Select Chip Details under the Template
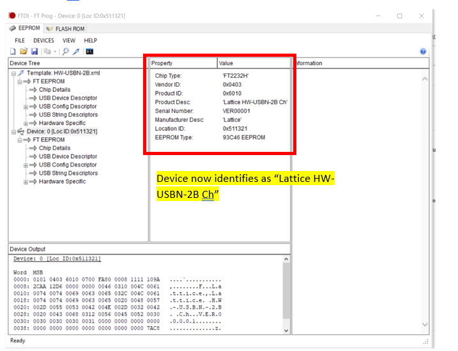This screenshot has width=458, height=351. (x=55, y=89)
